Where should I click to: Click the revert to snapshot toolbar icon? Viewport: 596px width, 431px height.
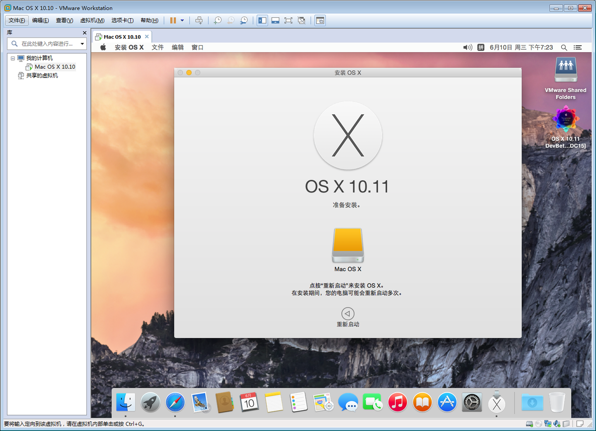pos(231,20)
